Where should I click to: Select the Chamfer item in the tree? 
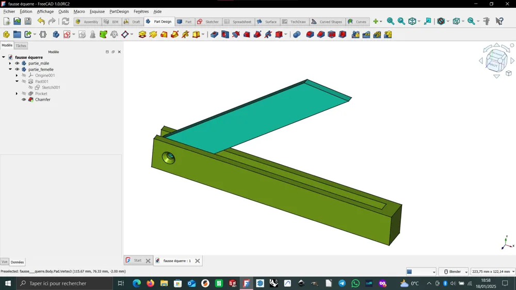(x=43, y=100)
